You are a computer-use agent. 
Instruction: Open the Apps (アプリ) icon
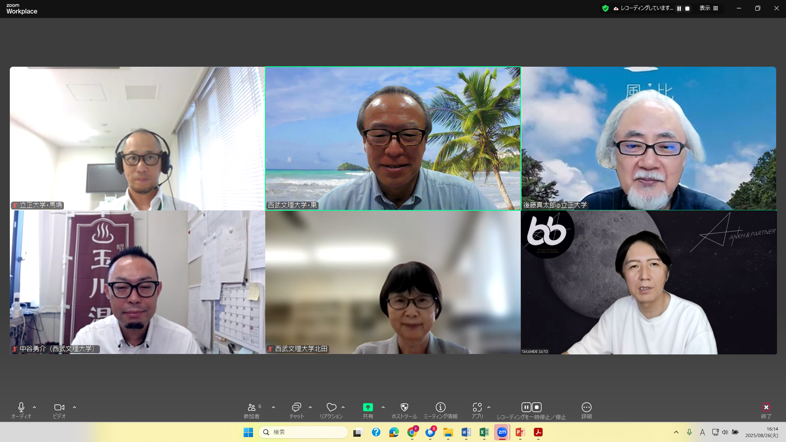click(x=477, y=407)
